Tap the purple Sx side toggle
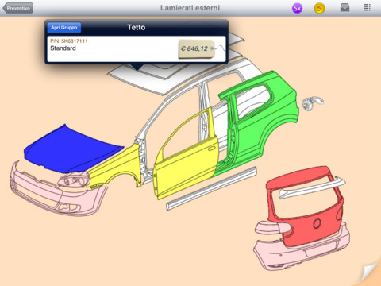Screen dimensions: 381x286 pyautogui.click(x=297, y=8)
